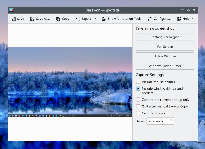Save the screenshot using the Save button
The width and height of the screenshot is (205, 149).
click(18, 19)
